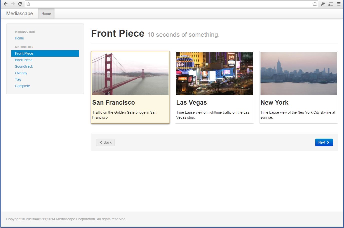Image resolution: width=344 pixels, height=228 pixels.
Task: Click the Back button
Action: [x=105, y=142]
